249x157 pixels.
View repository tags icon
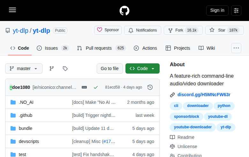point(65,68)
